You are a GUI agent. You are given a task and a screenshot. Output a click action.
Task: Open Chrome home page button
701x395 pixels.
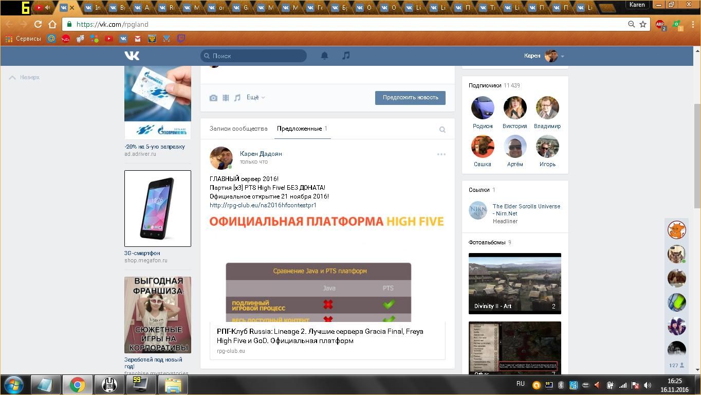[x=52, y=24]
